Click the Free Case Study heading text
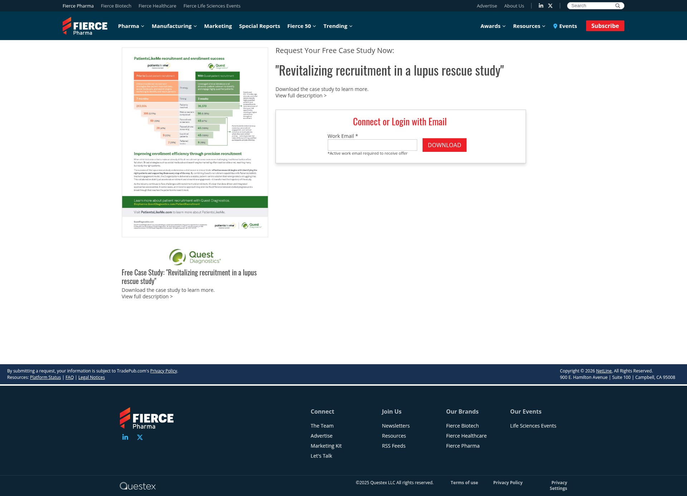This screenshot has height=496, width=687. 189,277
